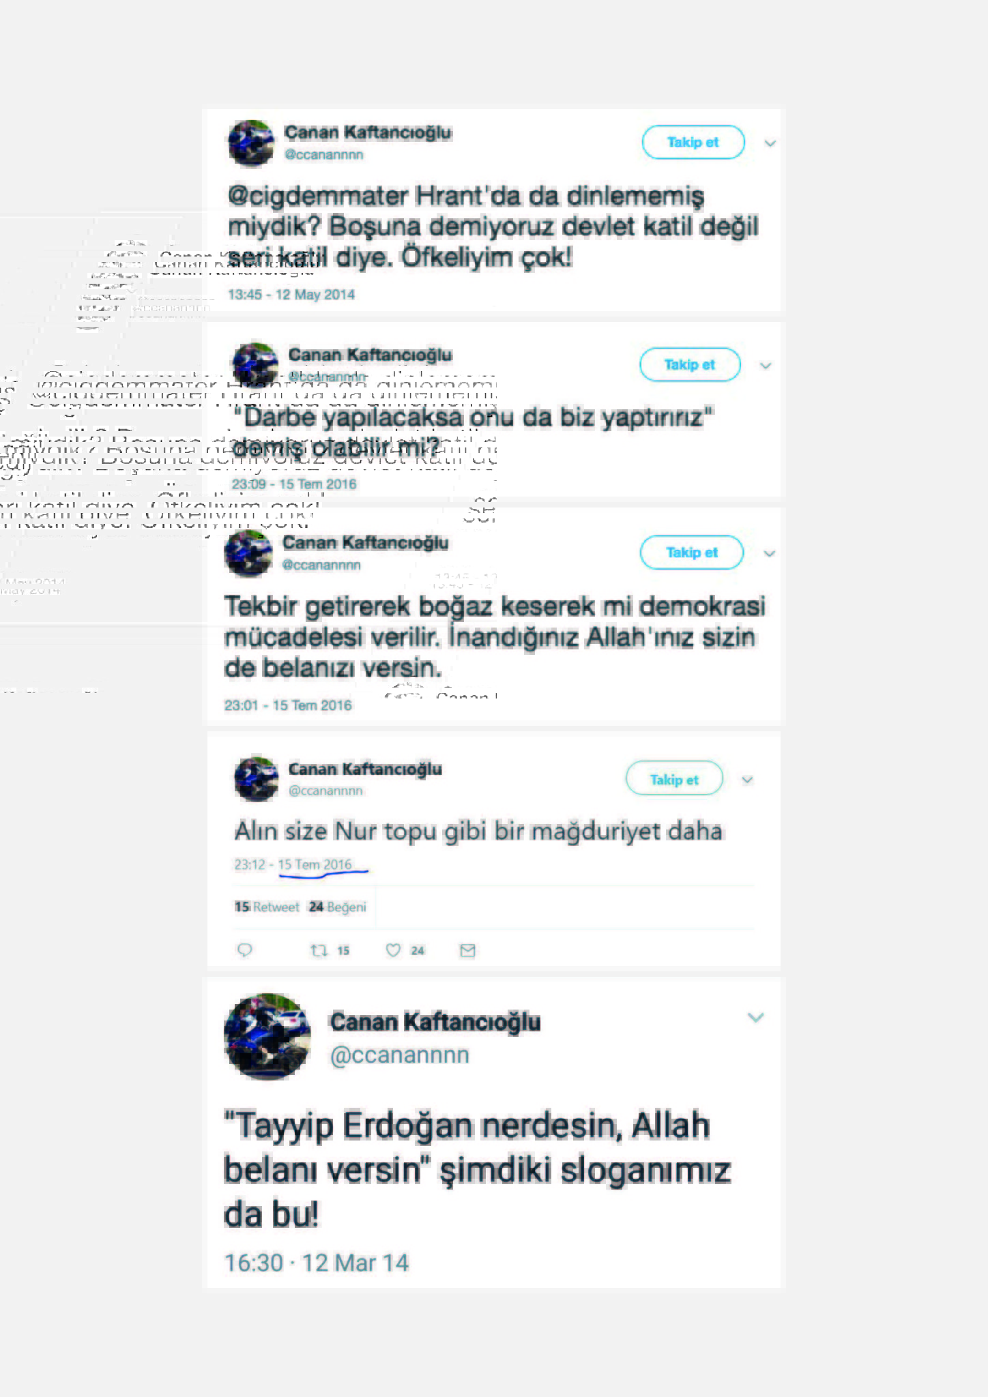Screen dimensions: 988x1397
Task: Open the @cigdemmater mention link
Action: pyautogui.click(x=318, y=196)
